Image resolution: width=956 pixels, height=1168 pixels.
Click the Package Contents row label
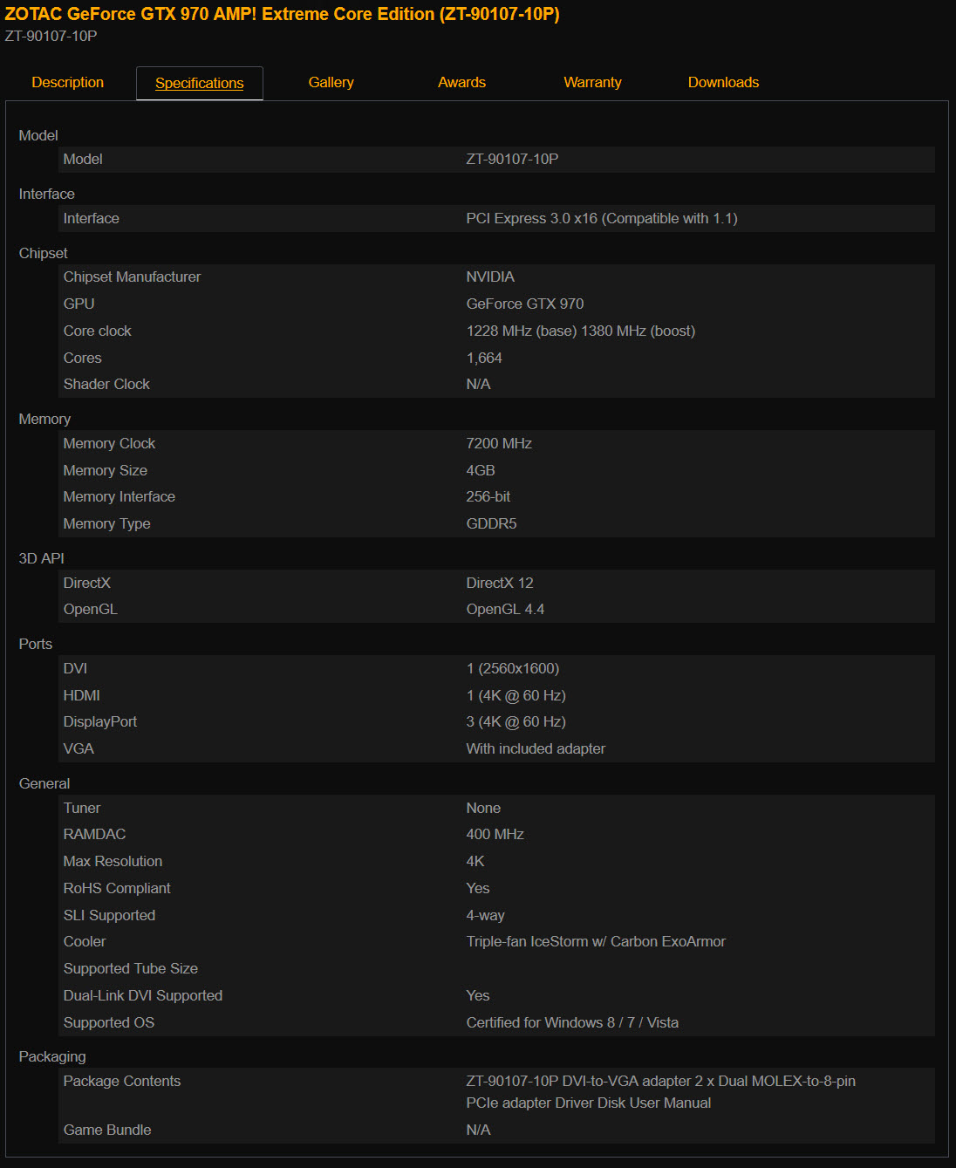(121, 1081)
